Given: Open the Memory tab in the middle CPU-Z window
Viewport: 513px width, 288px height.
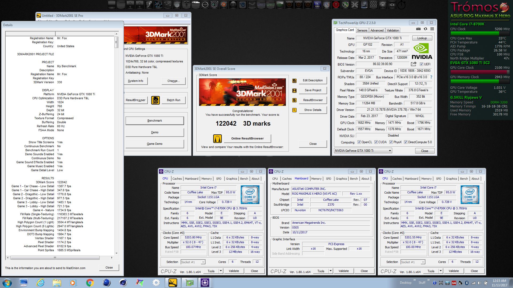Looking at the screenshot, I should coord(316,179).
